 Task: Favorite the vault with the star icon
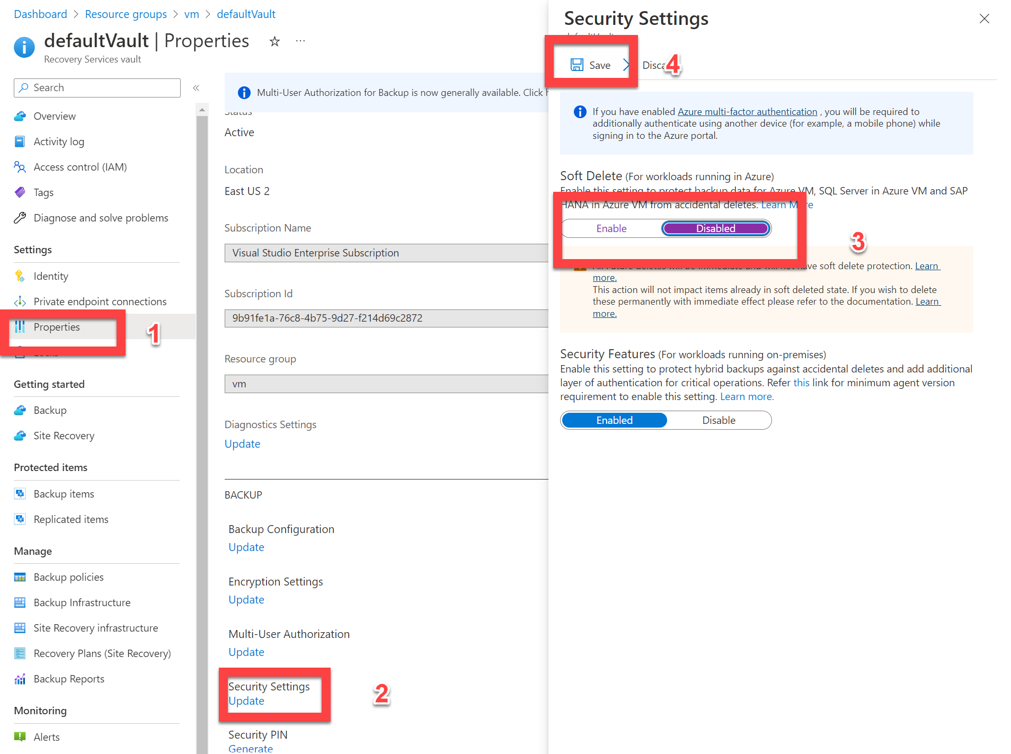274,41
